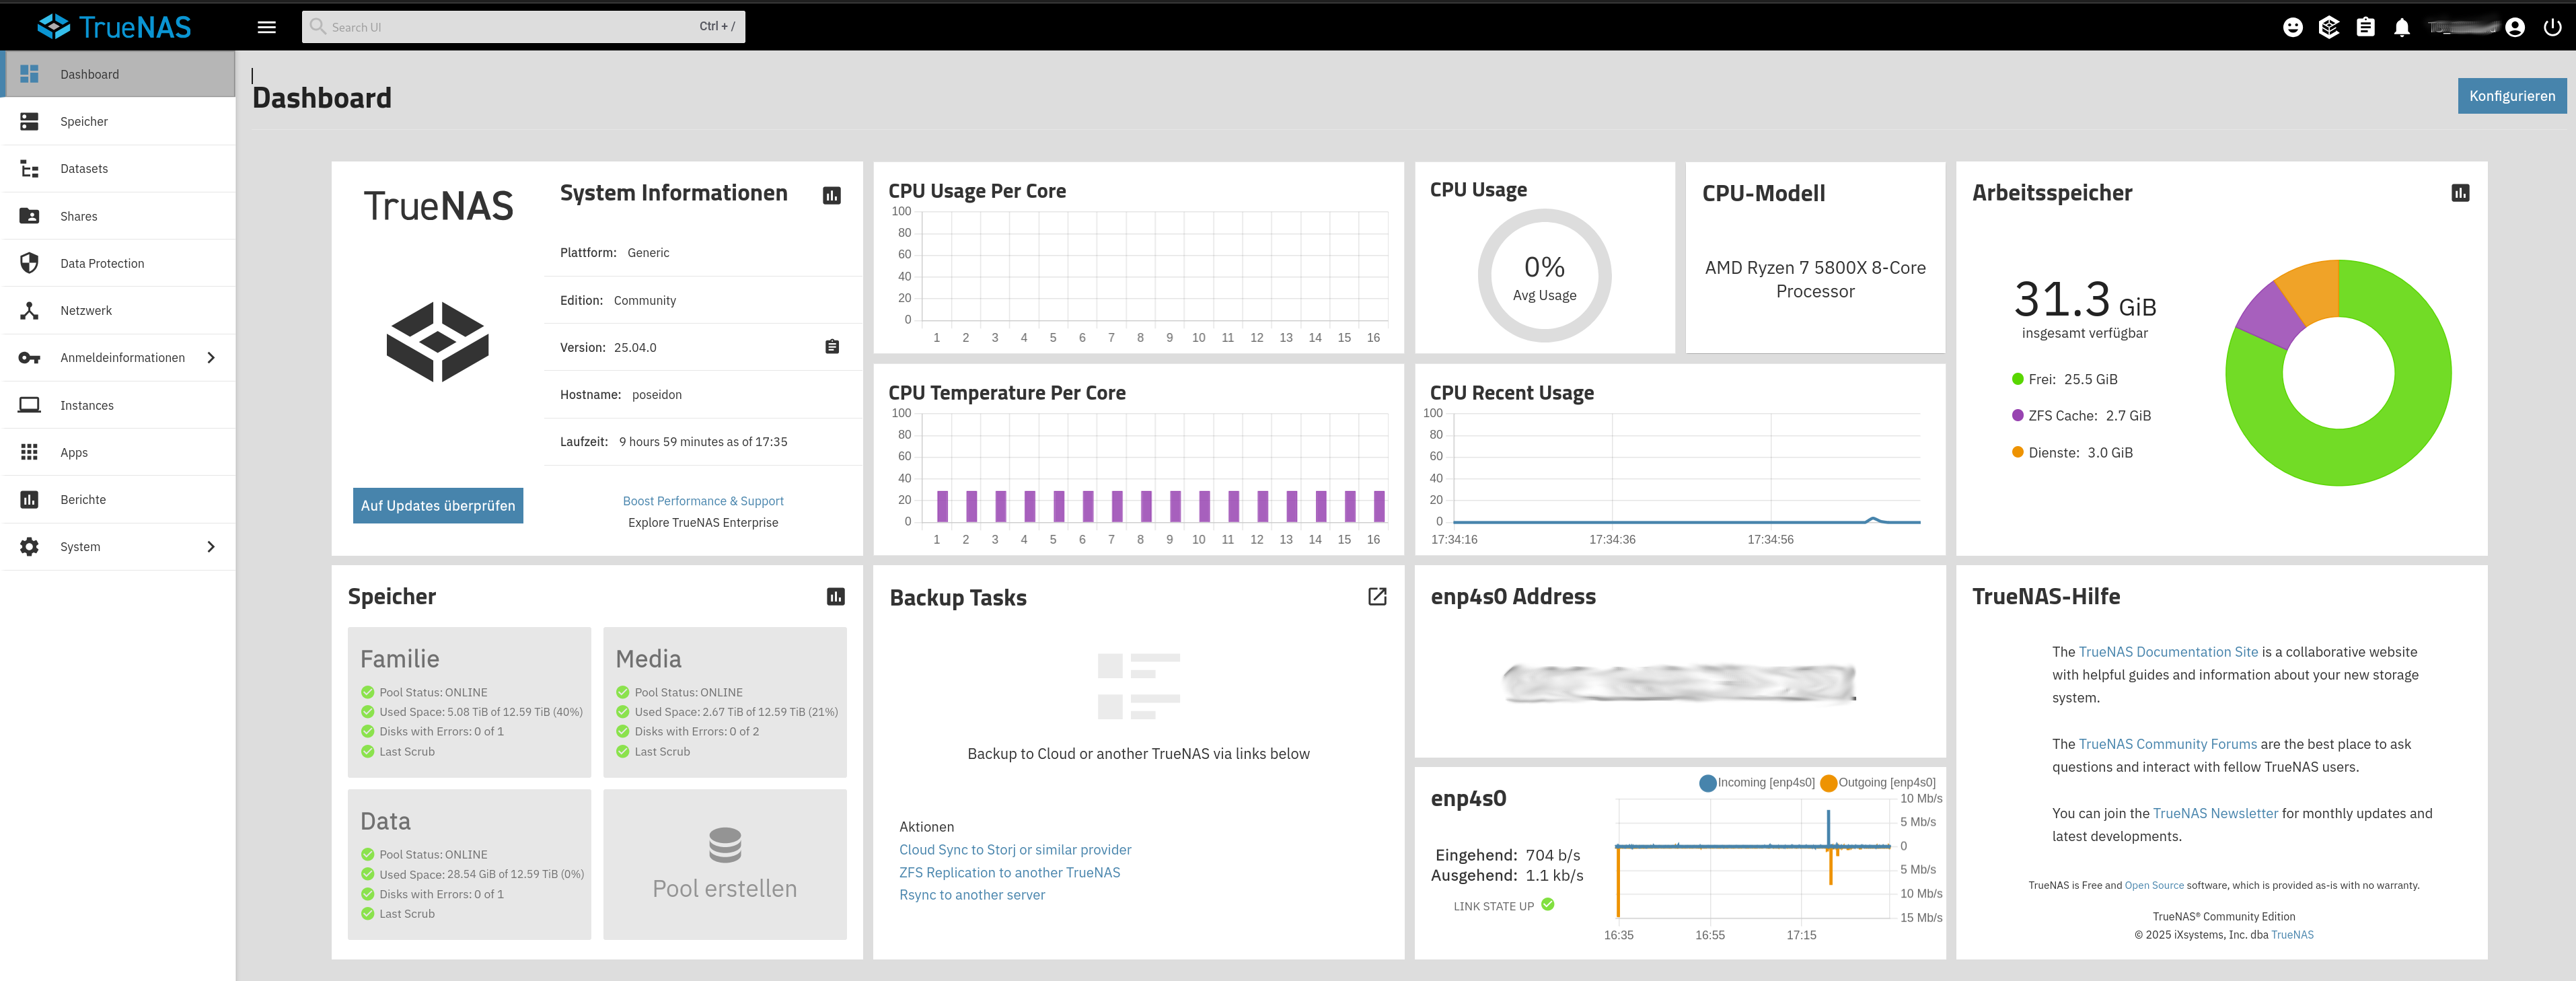This screenshot has width=2576, height=981.
Task: Click the power button icon
Action: [2552, 27]
